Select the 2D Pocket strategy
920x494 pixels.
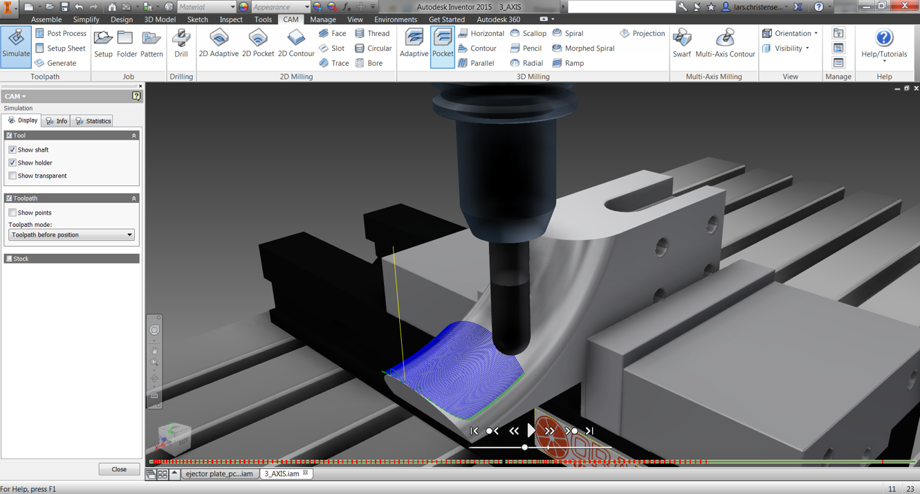[x=258, y=44]
